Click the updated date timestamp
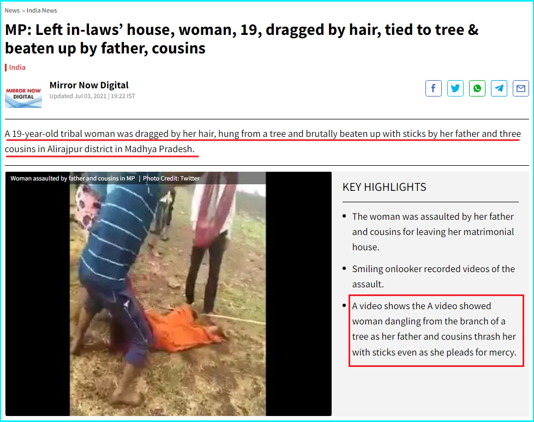The width and height of the screenshot is (534, 422). click(x=92, y=96)
